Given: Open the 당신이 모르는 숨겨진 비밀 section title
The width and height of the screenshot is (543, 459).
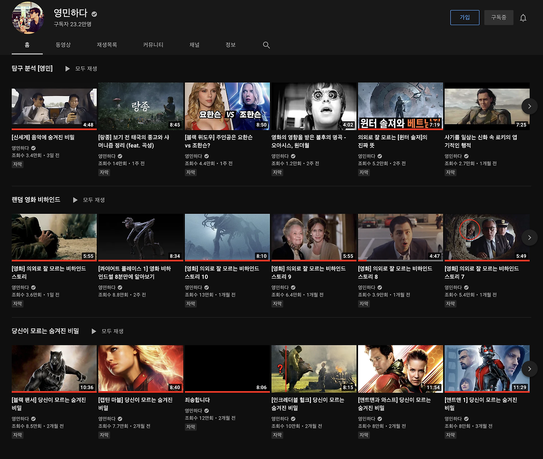Looking at the screenshot, I should 45,331.
